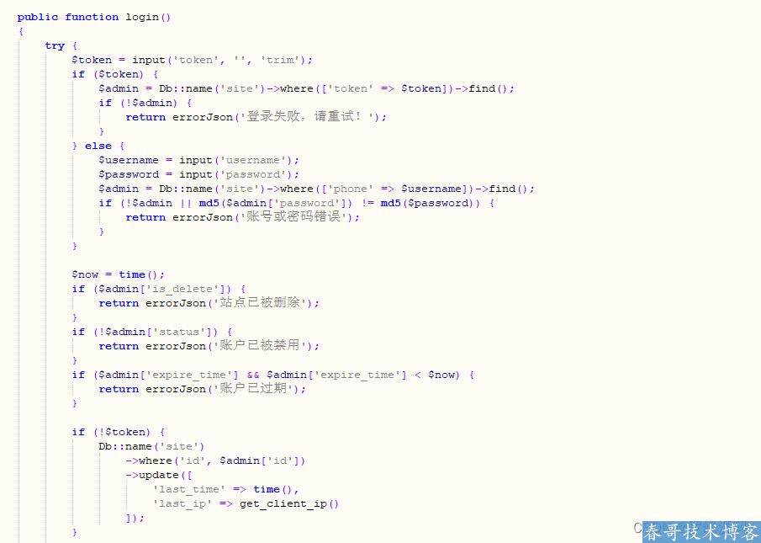761x543 pixels.
Task: Click the errorJson '账户已被禁用' return line
Action: [x=209, y=346]
